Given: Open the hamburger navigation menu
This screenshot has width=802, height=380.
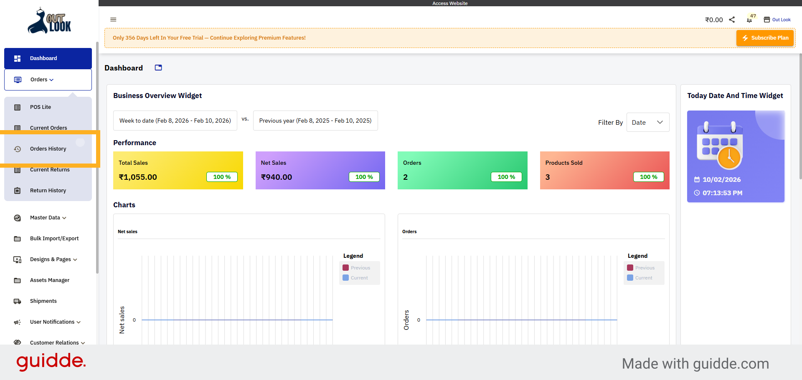Looking at the screenshot, I should (x=113, y=20).
